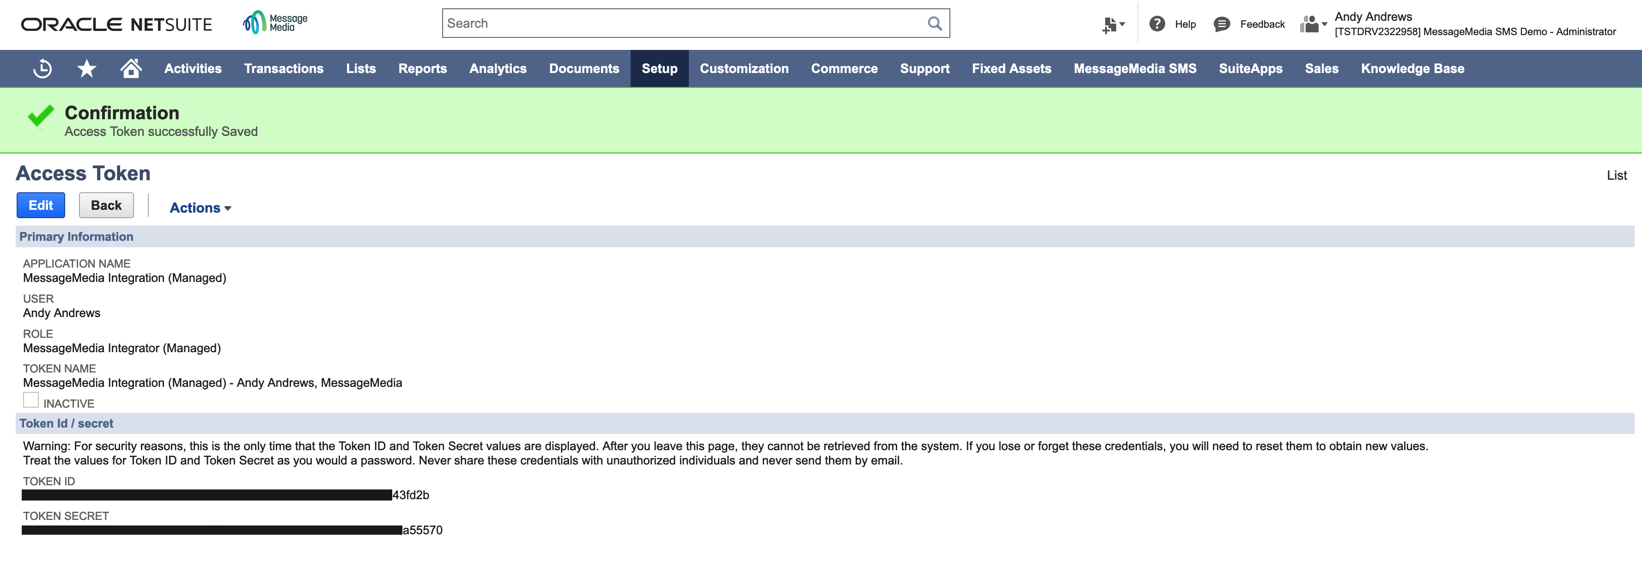Expand the user roles dropdown arrow
The height and width of the screenshot is (562, 1642).
pyautogui.click(x=1324, y=24)
